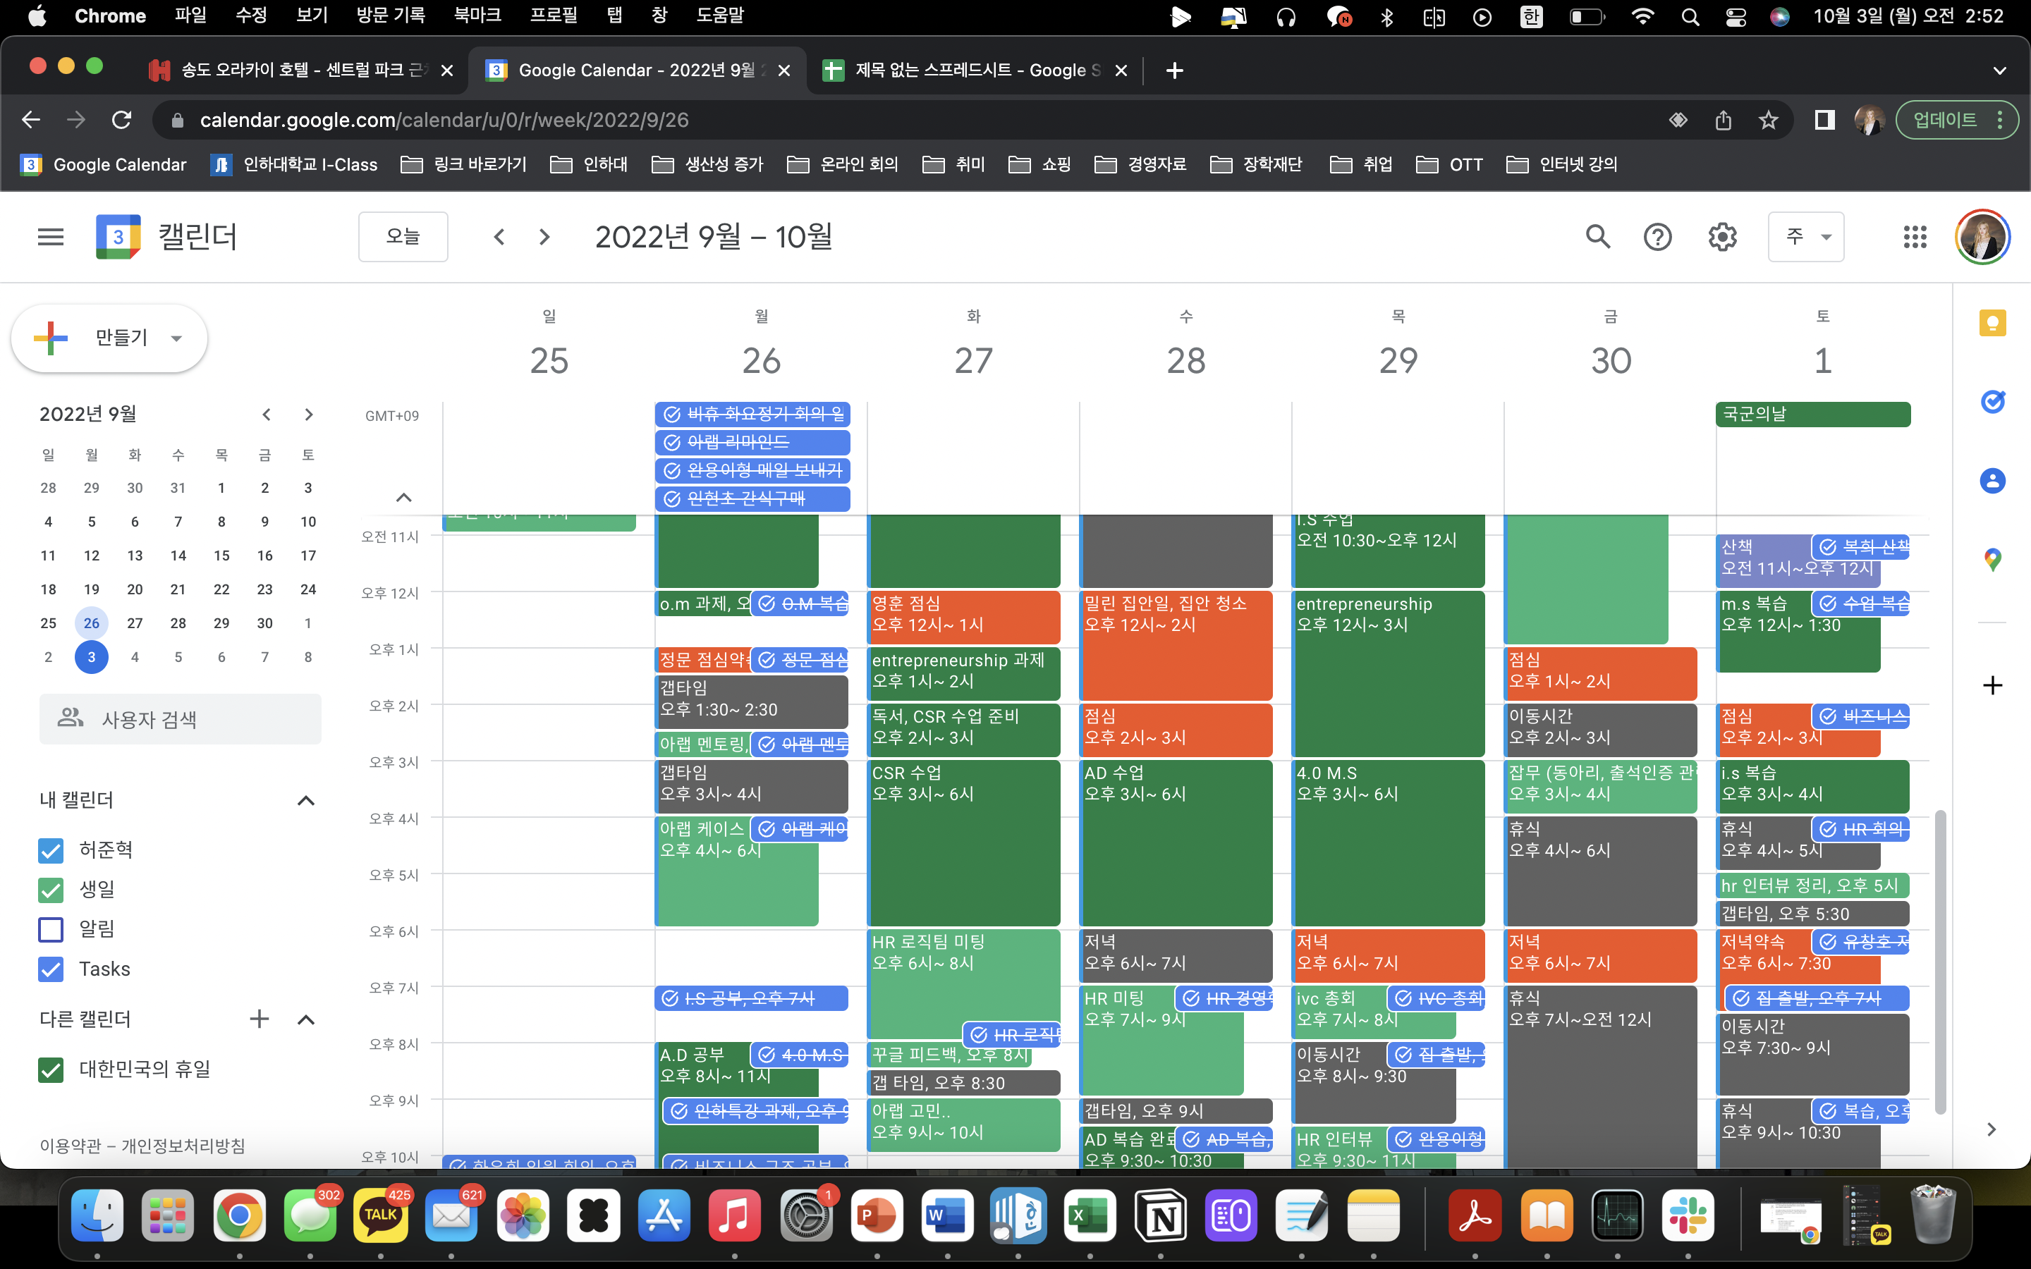
Task: Uncheck the 아랩 리마인드 task
Action: (x=672, y=442)
